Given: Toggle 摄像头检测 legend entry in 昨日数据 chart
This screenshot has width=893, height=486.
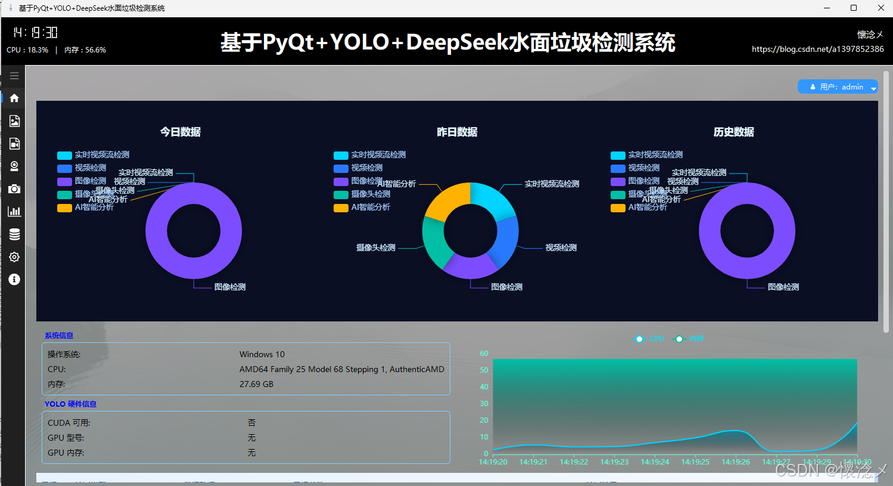Looking at the screenshot, I should point(362,194).
